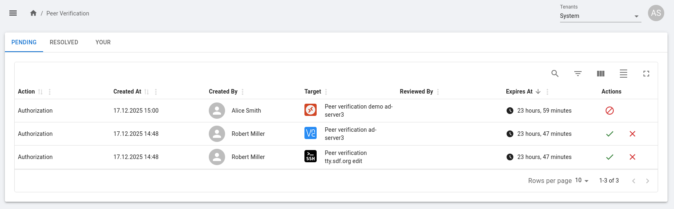Reject the Peer verification tty.sdf.org edit request
The height and width of the screenshot is (209, 674).
[632, 157]
